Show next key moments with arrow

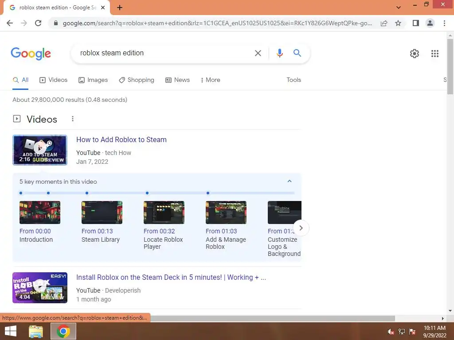tap(301, 228)
